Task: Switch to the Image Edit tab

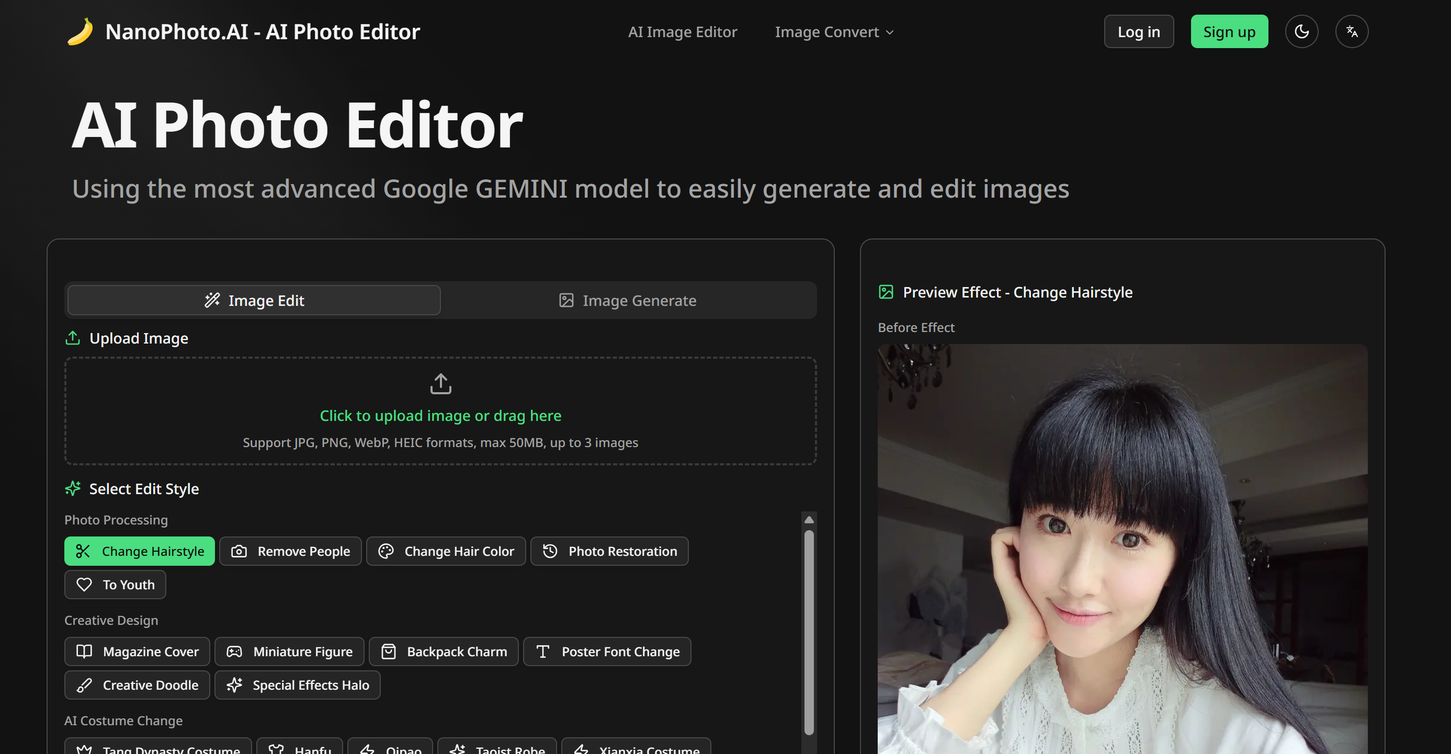Action: coord(254,300)
